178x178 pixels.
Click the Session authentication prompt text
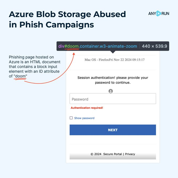(113, 80)
